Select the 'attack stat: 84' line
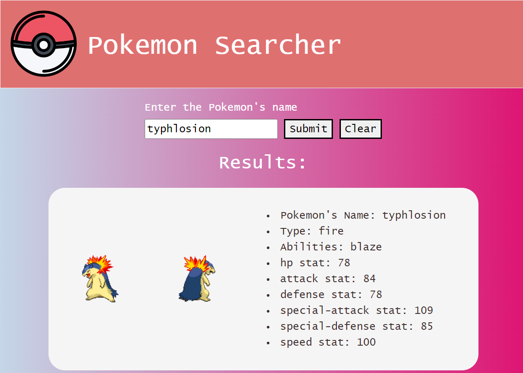This screenshot has width=523, height=373. pos(328,279)
